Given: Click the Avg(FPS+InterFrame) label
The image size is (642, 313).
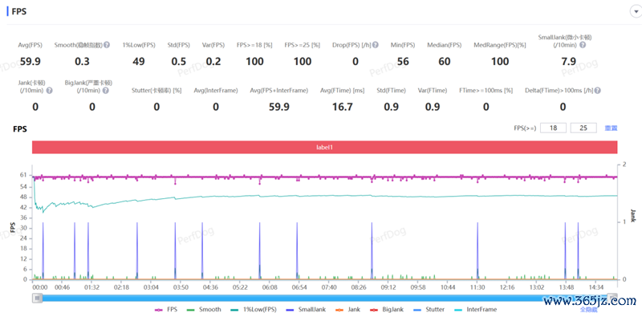Looking at the screenshot, I should coord(278,91).
